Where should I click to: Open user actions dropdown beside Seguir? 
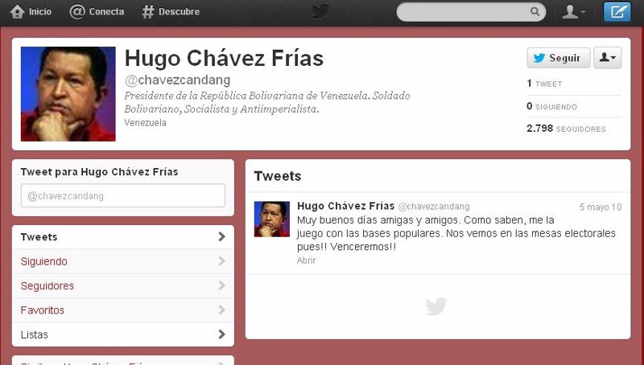click(x=608, y=58)
